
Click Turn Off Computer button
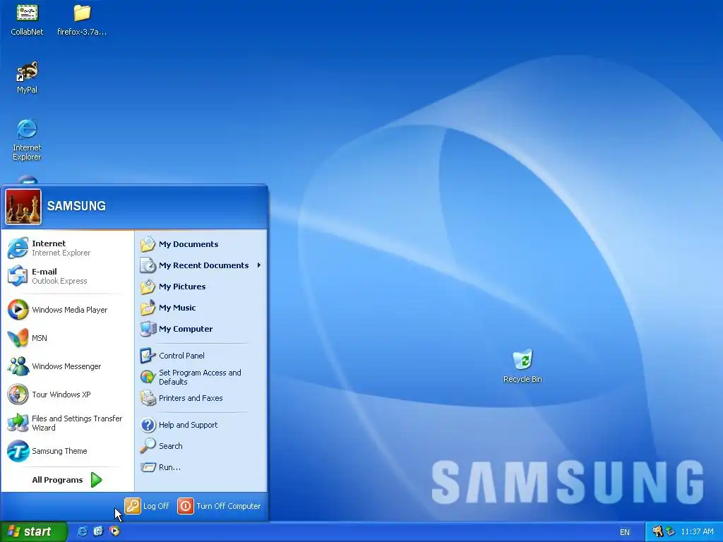[x=219, y=505]
